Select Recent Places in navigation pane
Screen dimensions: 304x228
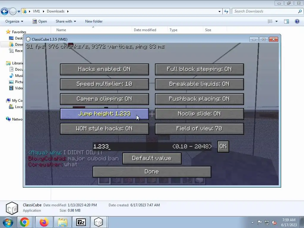(16, 50)
